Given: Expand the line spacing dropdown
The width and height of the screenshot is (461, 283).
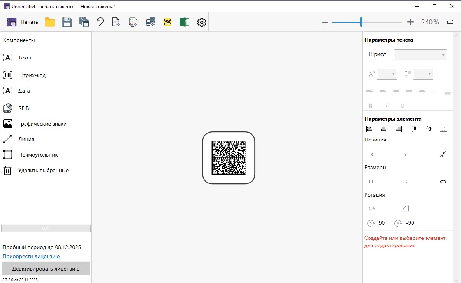Looking at the screenshot, I should click(423, 74).
